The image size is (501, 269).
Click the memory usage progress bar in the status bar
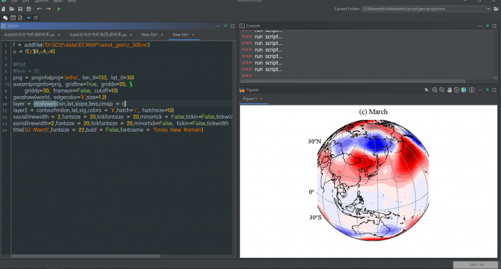click(474, 265)
